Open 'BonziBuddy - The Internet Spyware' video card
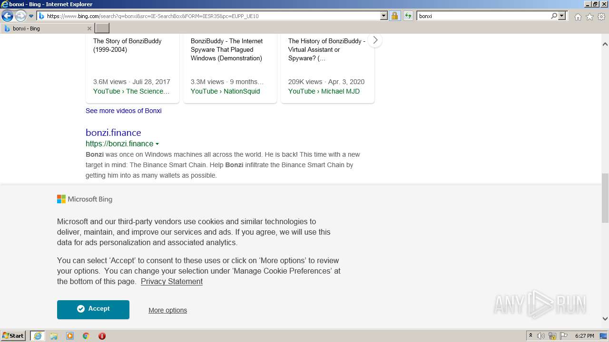The image size is (609, 342). (226, 49)
